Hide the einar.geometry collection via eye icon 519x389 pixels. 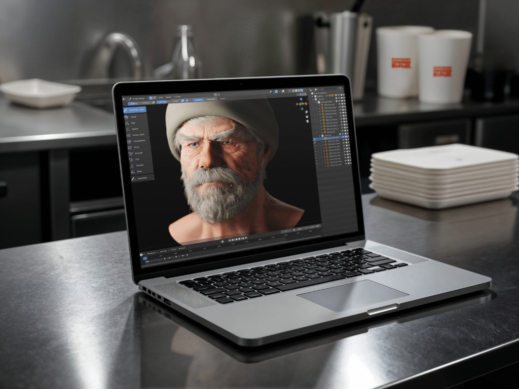[339, 101]
